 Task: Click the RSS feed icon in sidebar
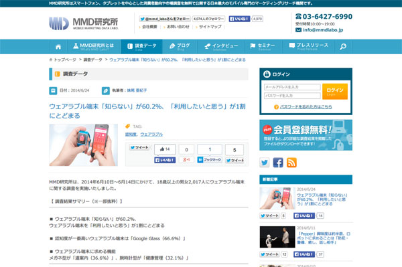tap(291, 163)
